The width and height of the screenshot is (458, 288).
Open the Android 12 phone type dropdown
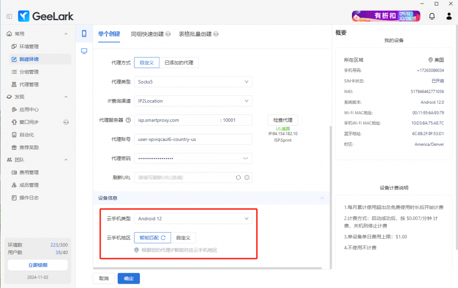click(x=193, y=219)
